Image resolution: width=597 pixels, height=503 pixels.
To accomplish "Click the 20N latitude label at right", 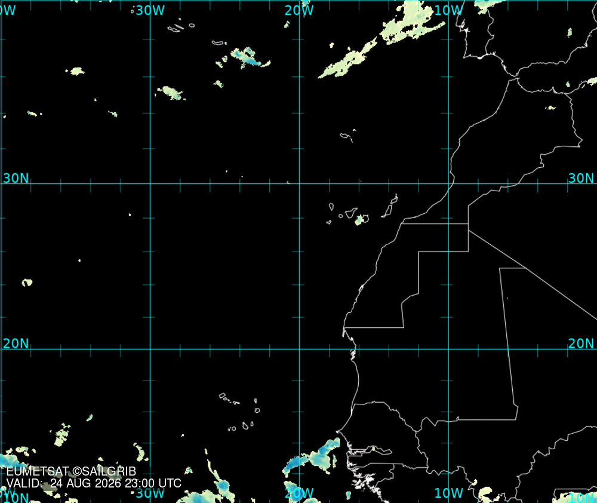I will coord(581,343).
